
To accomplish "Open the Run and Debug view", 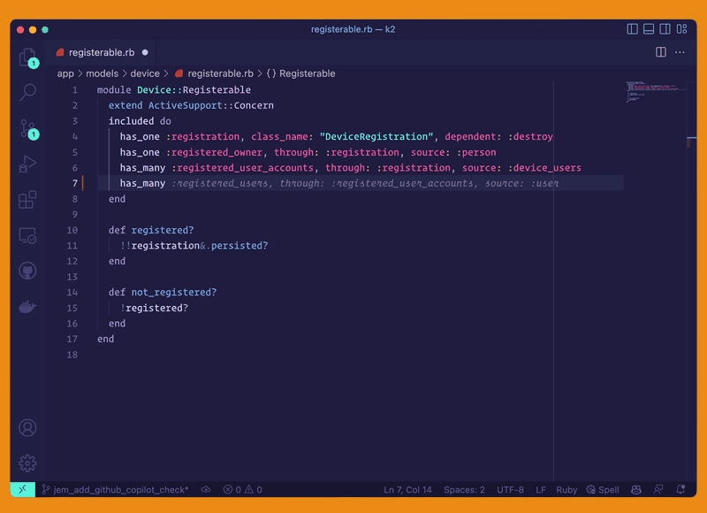I will point(27,165).
